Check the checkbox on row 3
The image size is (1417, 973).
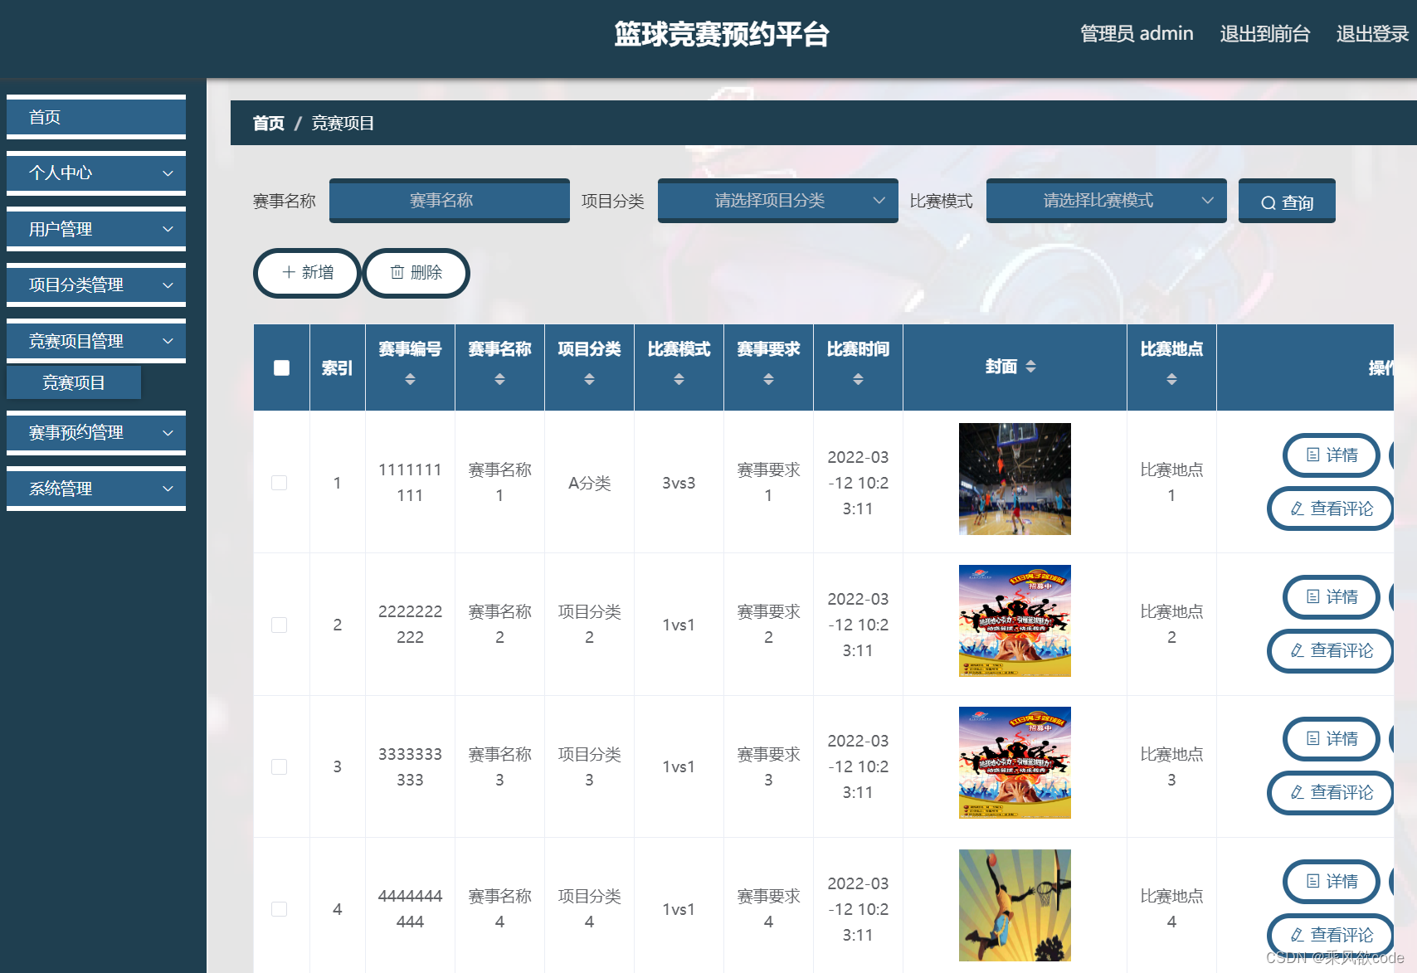(280, 766)
